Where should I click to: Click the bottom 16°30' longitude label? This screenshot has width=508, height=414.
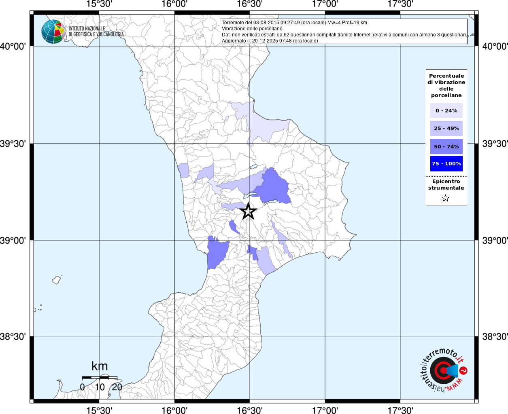[250, 410]
